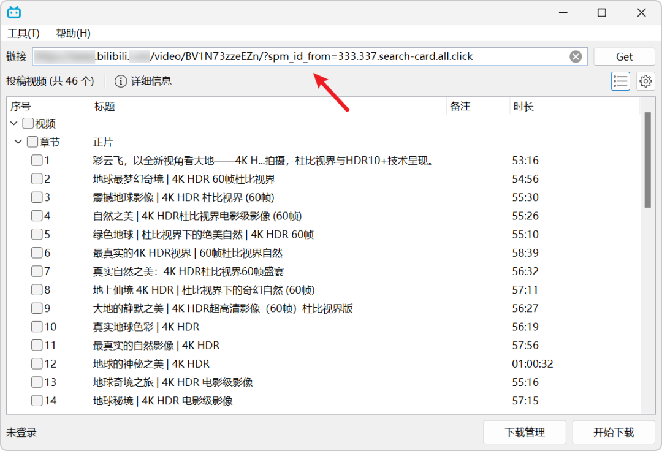Image resolution: width=662 pixels, height=451 pixels.
Task: Click the vertical scrollbar thumb of the list
Action: 648,160
